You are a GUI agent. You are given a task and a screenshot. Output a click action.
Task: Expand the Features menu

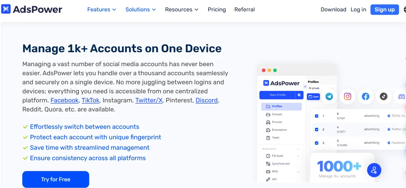click(102, 10)
